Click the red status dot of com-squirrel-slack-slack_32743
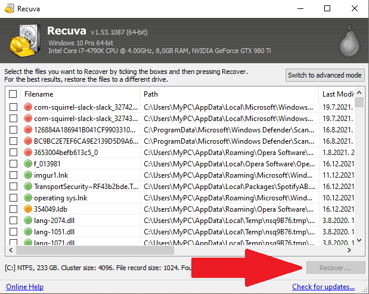 coord(28,119)
